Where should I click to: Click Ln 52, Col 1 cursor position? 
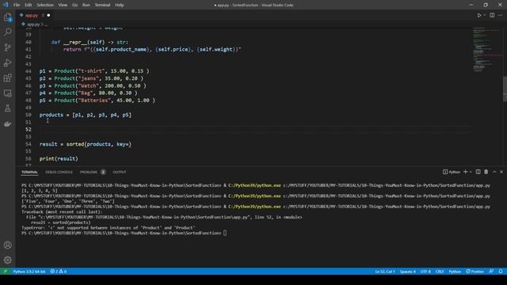click(x=385, y=272)
